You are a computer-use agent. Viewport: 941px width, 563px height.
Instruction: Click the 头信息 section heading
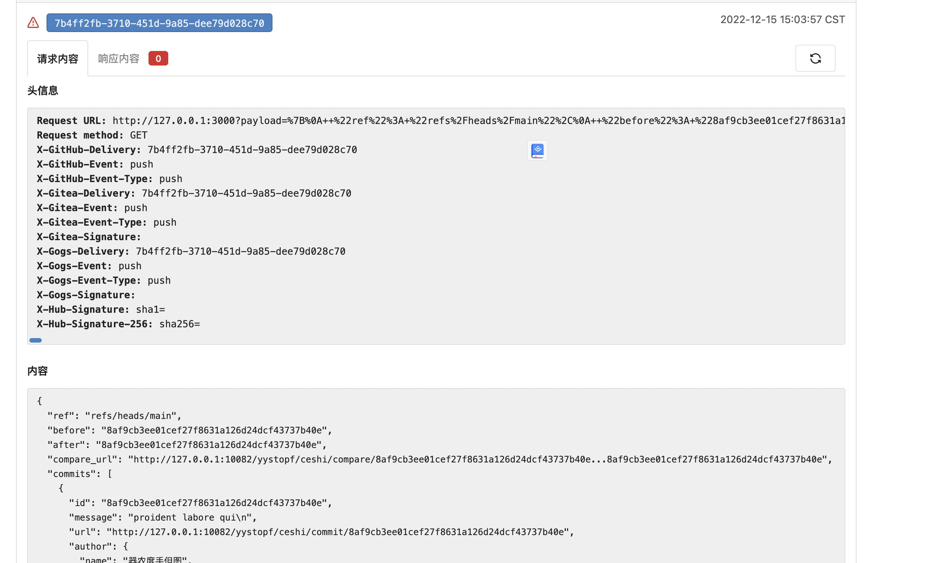(x=43, y=91)
